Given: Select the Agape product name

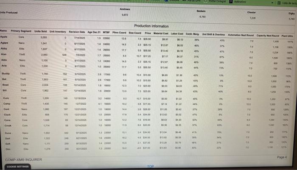Looking at the screenshot, I should coord(4,43).
